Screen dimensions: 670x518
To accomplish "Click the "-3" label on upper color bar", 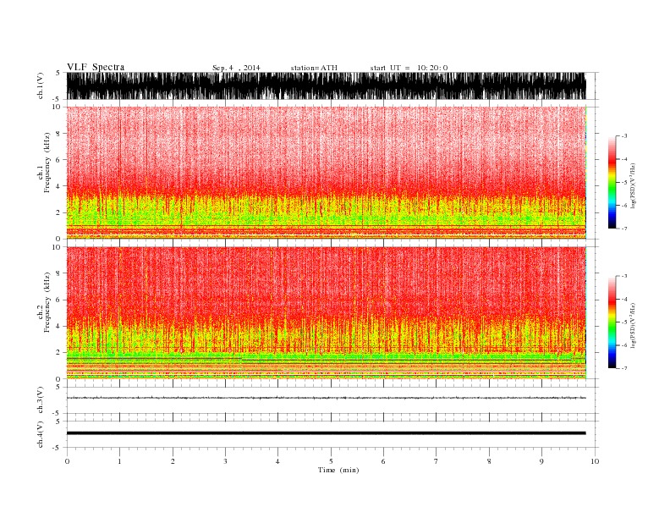I will [x=623, y=136].
